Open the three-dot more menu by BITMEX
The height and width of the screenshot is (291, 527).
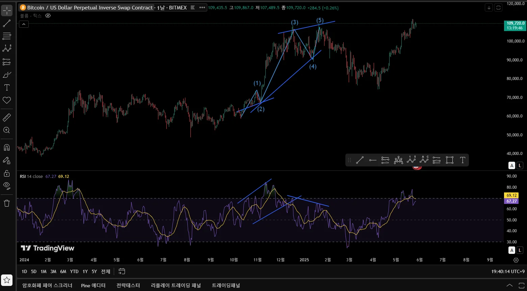point(202,7)
